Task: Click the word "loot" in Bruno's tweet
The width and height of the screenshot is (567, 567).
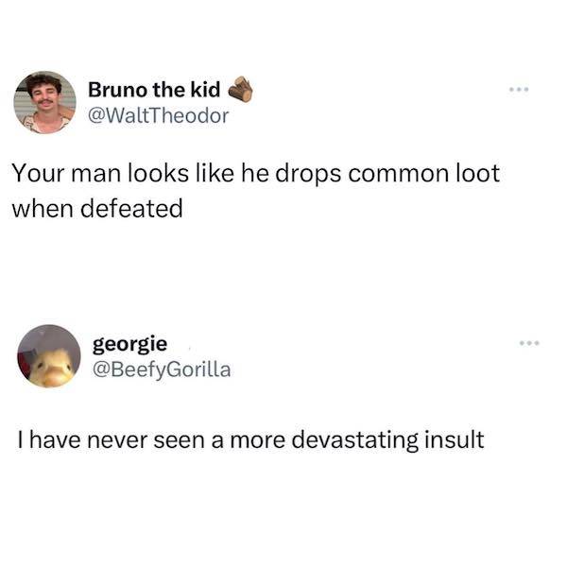Action: tap(477, 177)
